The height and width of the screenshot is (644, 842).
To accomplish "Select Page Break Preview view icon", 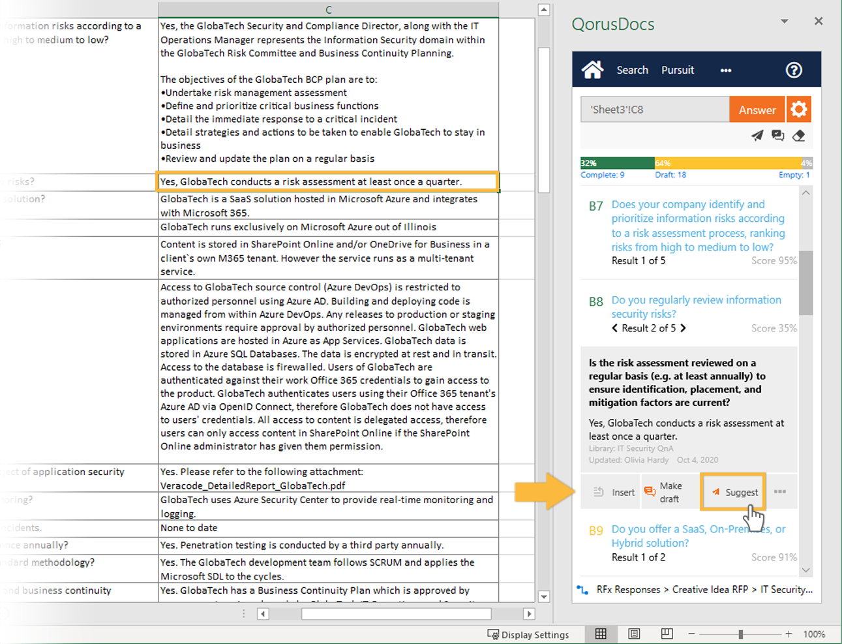I will (667, 634).
